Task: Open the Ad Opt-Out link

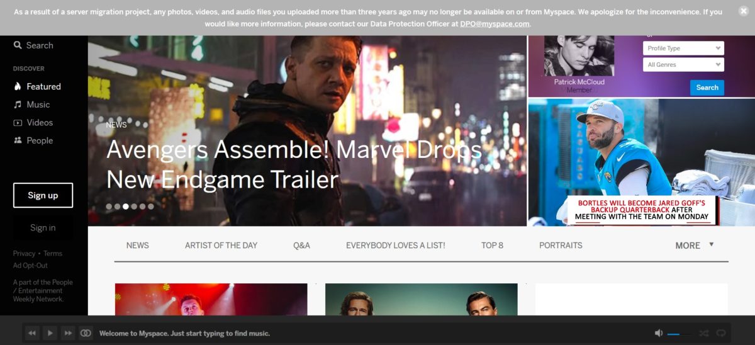Action: [30, 266]
